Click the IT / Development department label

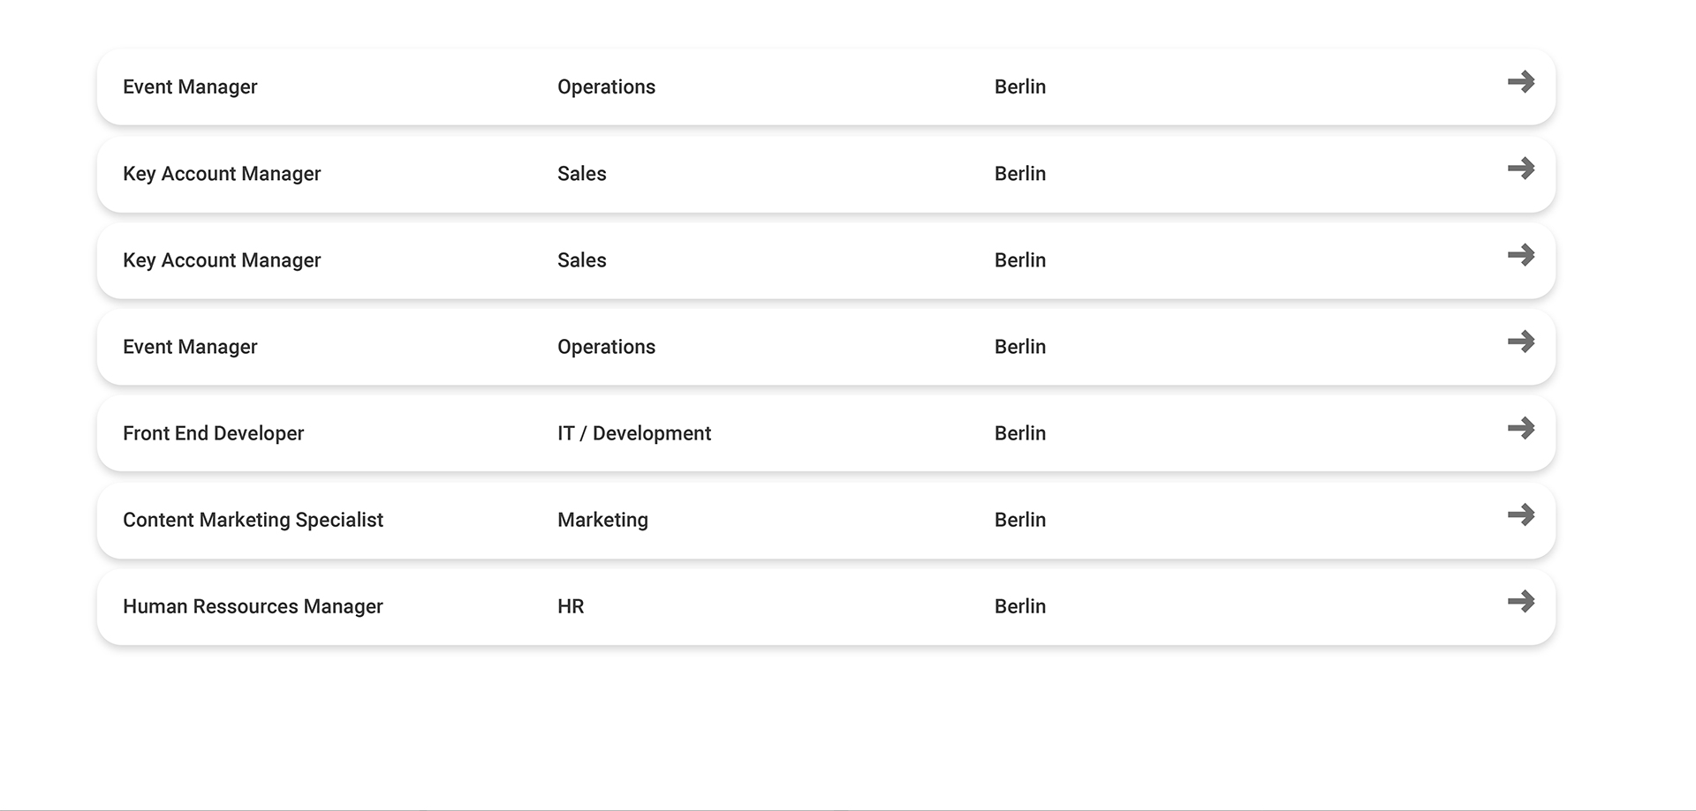point(634,433)
